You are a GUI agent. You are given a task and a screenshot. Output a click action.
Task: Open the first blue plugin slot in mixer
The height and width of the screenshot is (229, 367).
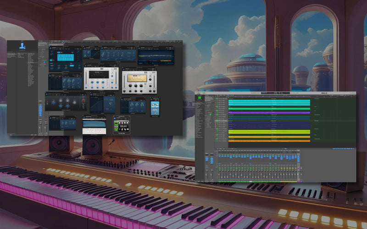220,156
